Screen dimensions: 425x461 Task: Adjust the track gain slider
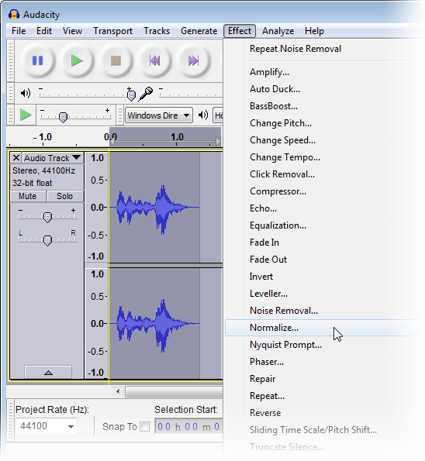click(47, 217)
